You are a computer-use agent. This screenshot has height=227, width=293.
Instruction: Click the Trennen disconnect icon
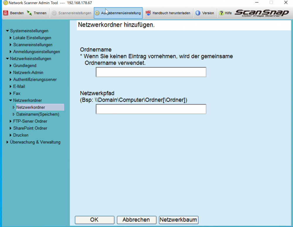(29, 13)
